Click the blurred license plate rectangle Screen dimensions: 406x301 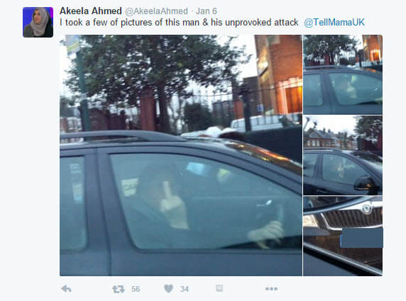(x=361, y=238)
